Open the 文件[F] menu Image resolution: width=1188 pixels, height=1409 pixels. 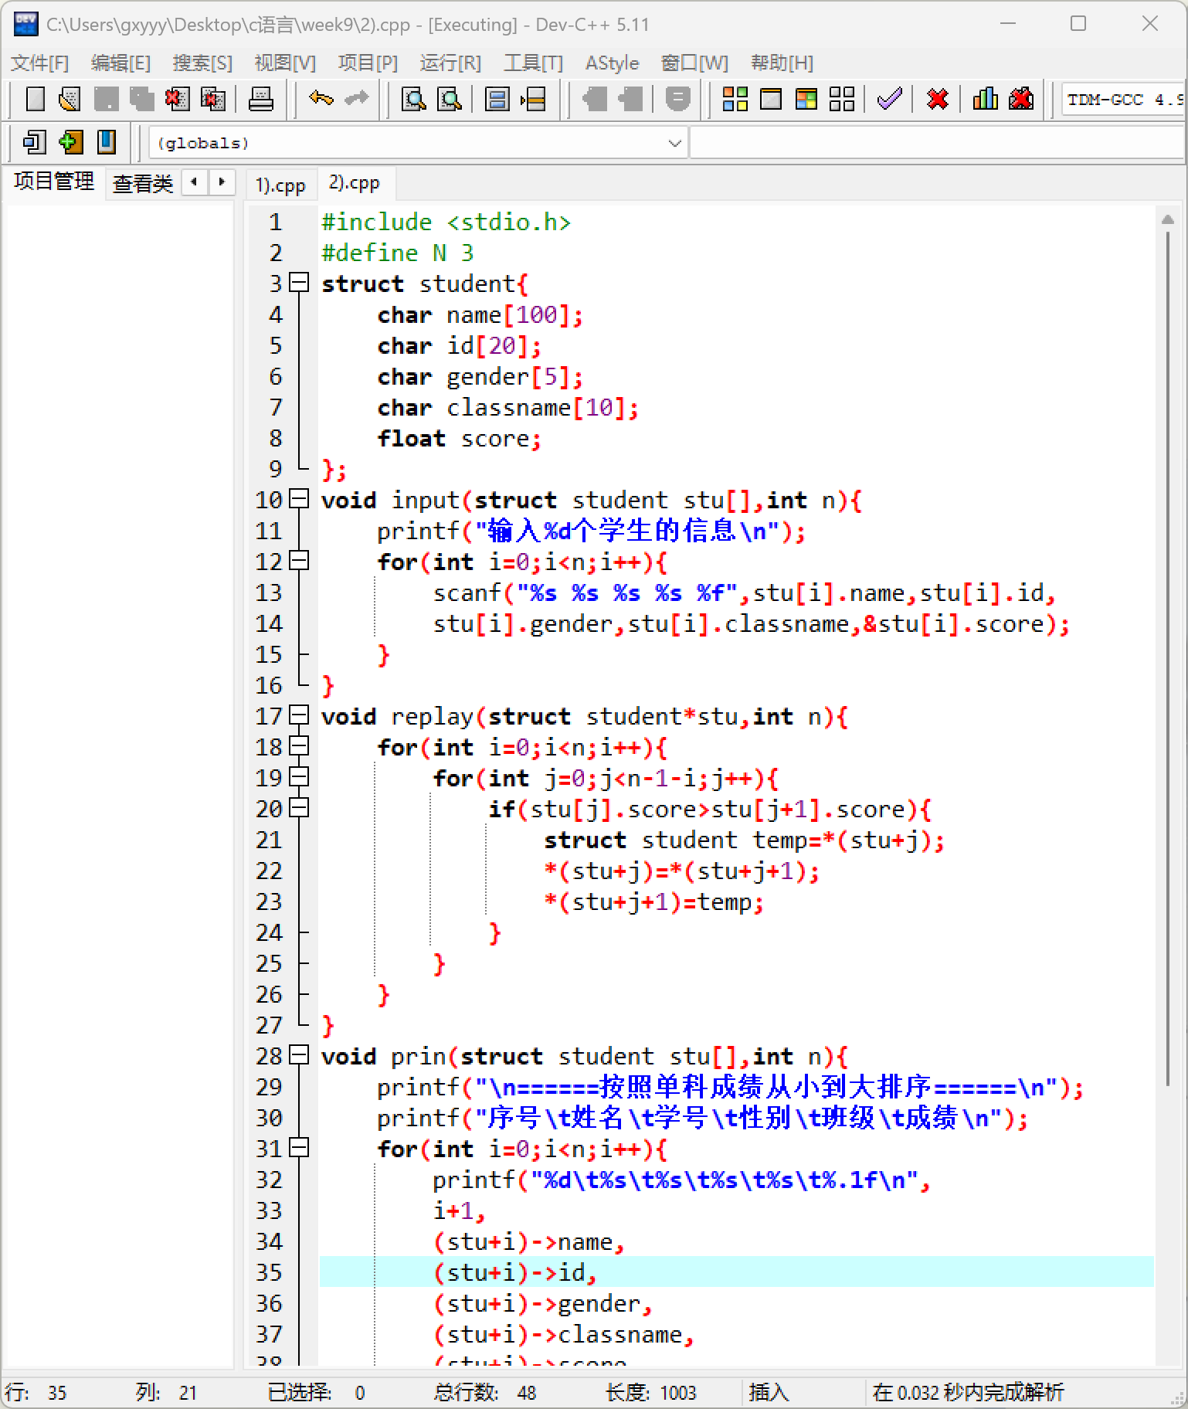click(39, 63)
